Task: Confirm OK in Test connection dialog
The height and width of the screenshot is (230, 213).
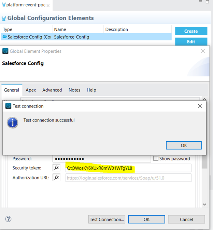Action: [184, 145]
